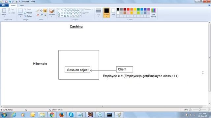
Task: Pick the green palette color
Action: click(138, 10)
